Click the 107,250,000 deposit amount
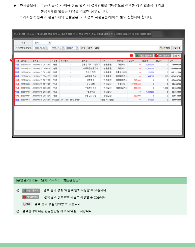The height and width of the screenshot is (247, 195). 135,84
